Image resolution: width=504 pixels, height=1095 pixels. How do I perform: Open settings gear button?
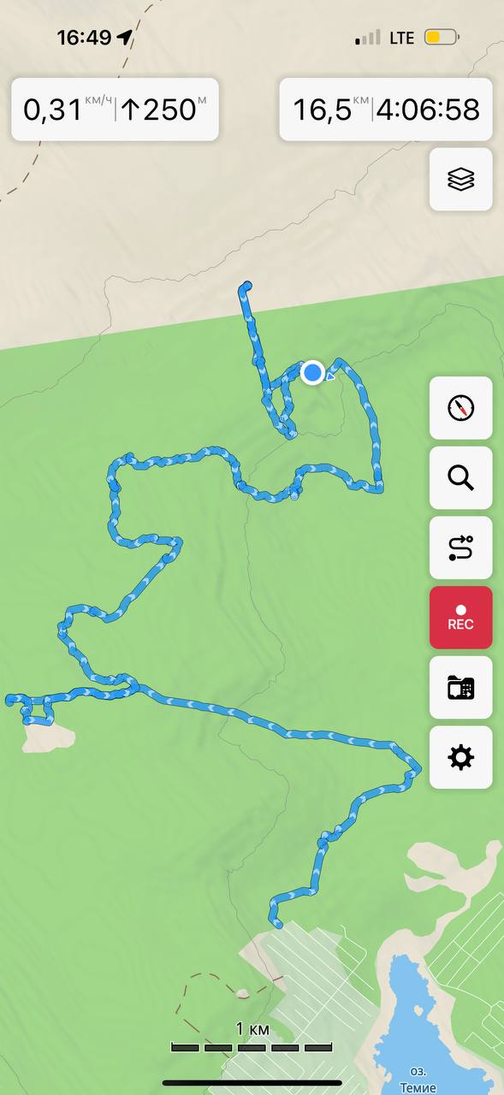(x=460, y=757)
